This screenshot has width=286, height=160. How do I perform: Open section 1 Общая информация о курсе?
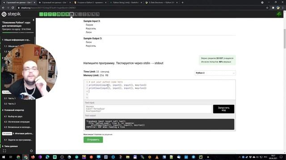pos(16,40)
